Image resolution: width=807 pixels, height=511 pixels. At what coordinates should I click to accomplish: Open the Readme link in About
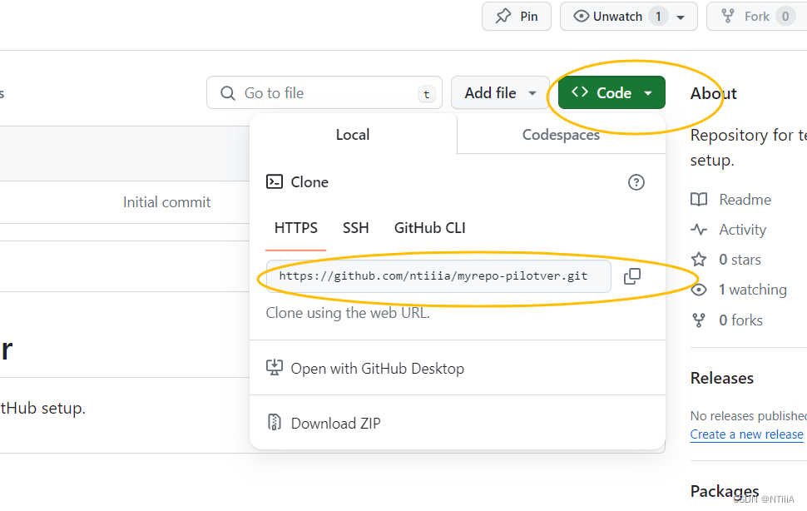click(745, 200)
